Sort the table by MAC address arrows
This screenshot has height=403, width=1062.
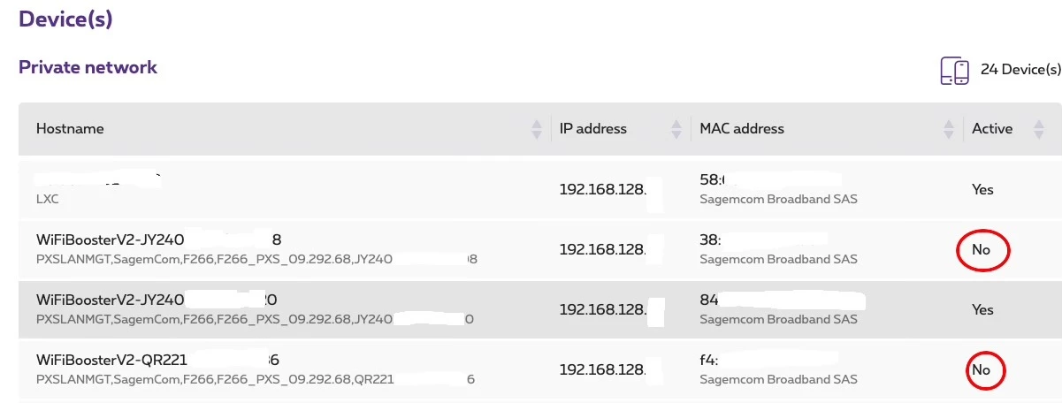tap(950, 129)
